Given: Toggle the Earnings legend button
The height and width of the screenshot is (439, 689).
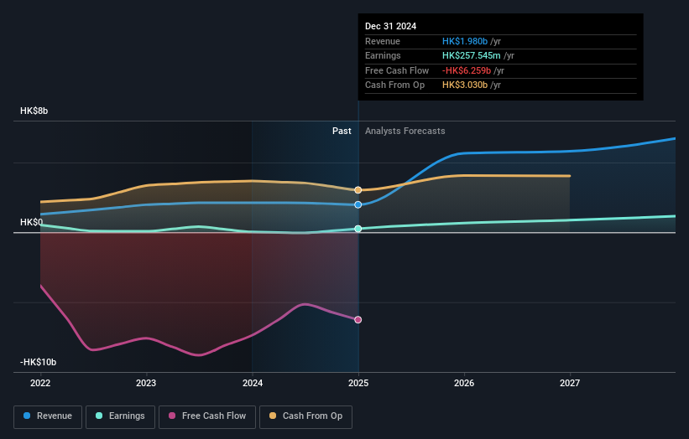Looking at the screenshot, I should point(120,416).
